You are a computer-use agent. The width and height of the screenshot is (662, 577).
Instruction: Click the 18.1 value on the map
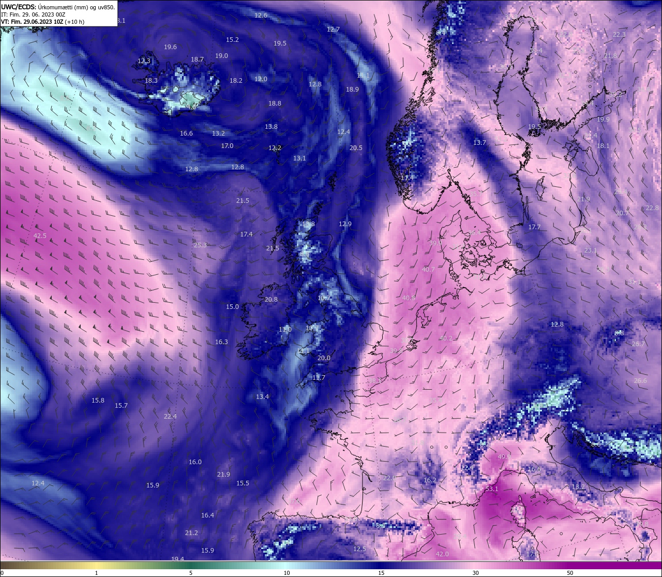point(603,146)
